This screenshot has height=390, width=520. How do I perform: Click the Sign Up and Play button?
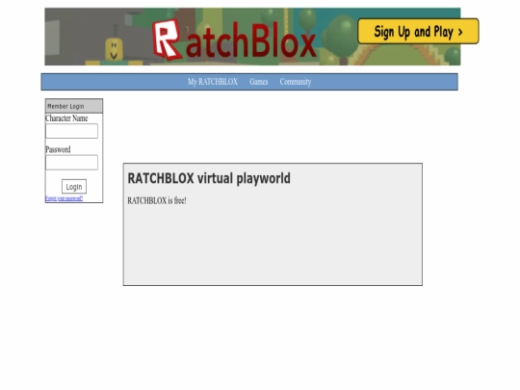[x=418, y=32]
